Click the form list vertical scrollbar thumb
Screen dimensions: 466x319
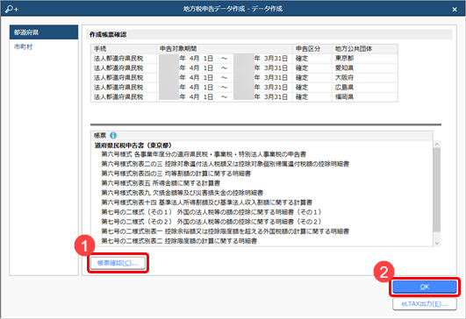pos(436,189)
